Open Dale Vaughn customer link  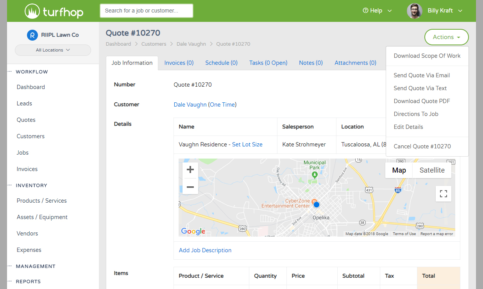point(190,105)
